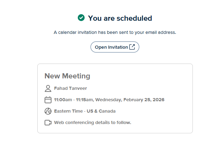Click the video camera icon for web conferencing
The image size is (217, 143).
pos(48,123)
